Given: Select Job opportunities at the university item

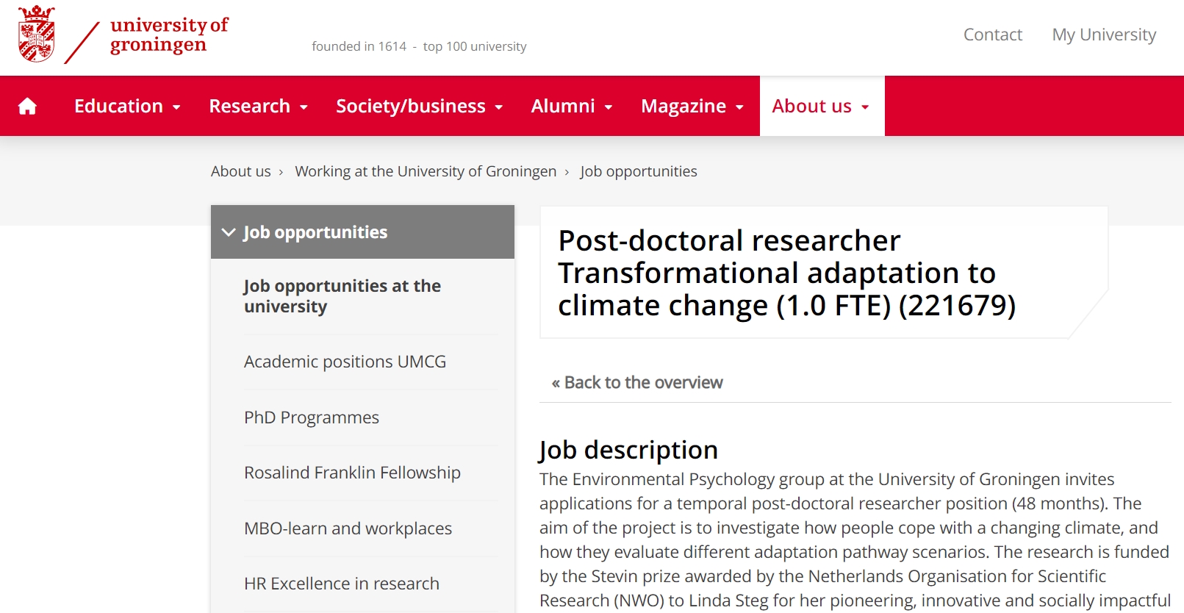Looking at the screenshot, I should click(x=342, y=296).
